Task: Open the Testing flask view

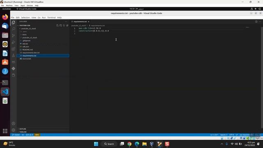Action: [x=14, y=55]
